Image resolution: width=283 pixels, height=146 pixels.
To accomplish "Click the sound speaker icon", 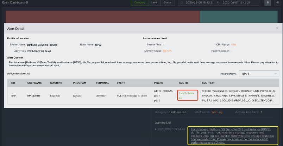I will tap(277, 2).
